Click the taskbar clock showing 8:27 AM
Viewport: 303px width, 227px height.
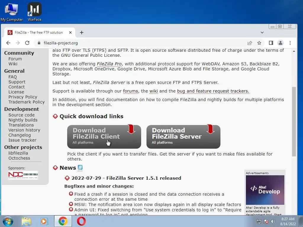(x=288, y=221)
